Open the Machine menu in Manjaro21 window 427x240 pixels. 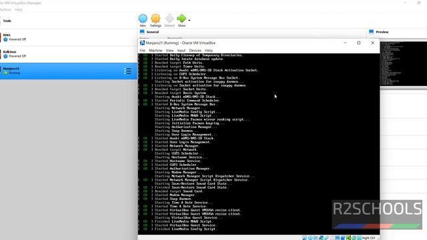tap(155, 51)
